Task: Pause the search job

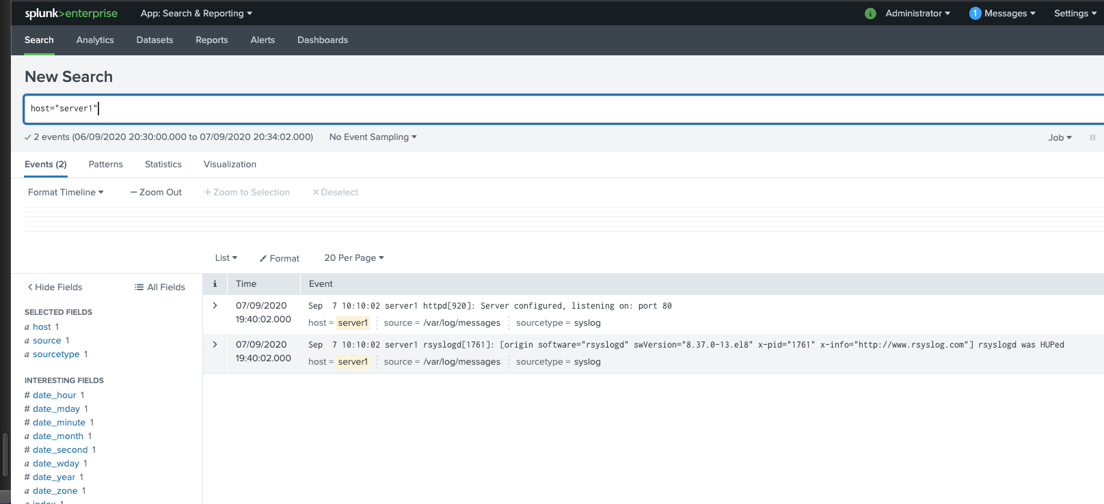Action: [1092, 138]
